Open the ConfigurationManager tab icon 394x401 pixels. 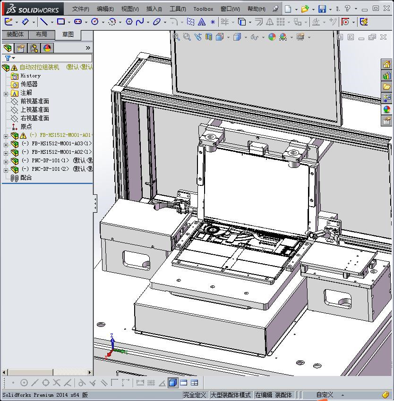pos(34,48)
